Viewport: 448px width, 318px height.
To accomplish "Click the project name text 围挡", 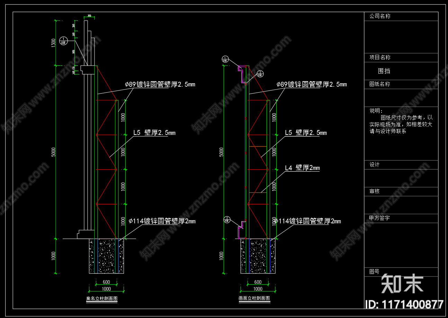I will click(384, 71).
